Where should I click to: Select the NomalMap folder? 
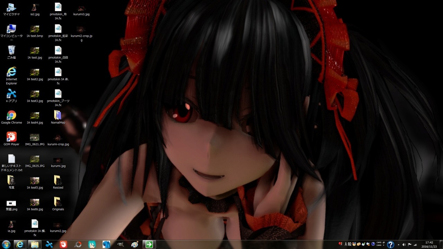click(x=58, y=118)
